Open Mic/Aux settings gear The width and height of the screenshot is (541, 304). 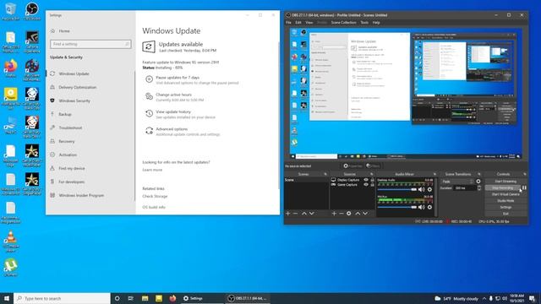click(x=429, y=207)
